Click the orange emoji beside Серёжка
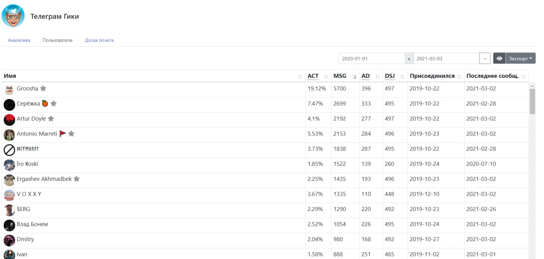This screenshot has width=544, height=259. coord(45,103)
